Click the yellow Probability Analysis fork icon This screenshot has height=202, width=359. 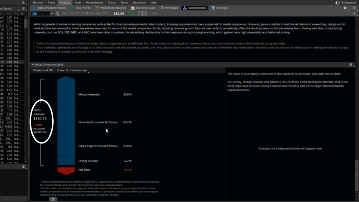pyautogui.click(x=97, y=8)
